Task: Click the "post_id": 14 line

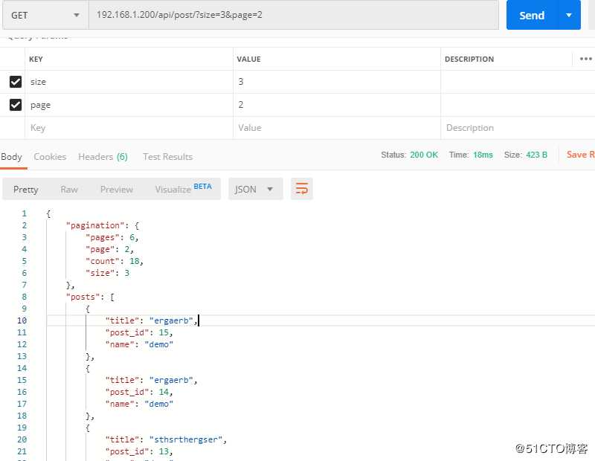Action: click(139, 392)
